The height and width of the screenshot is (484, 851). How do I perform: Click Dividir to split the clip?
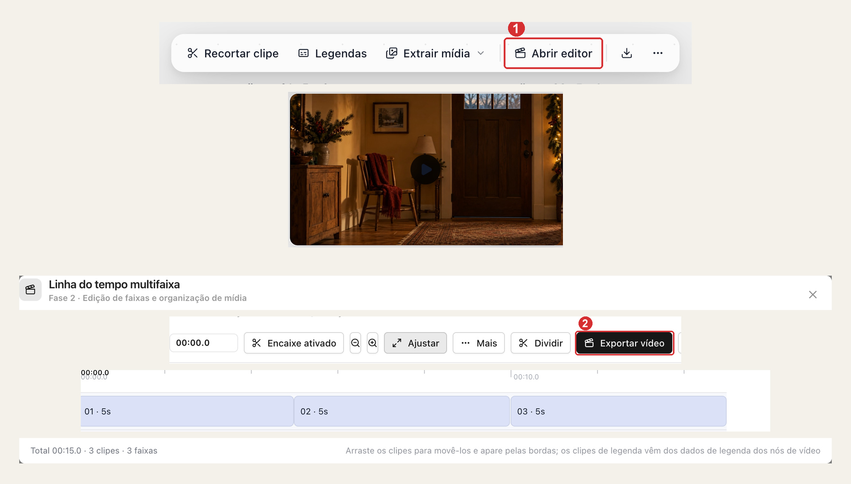541,343
